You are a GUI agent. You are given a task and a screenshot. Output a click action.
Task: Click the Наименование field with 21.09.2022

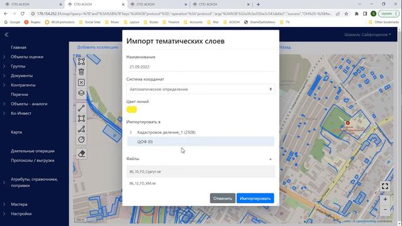(200, 67)
